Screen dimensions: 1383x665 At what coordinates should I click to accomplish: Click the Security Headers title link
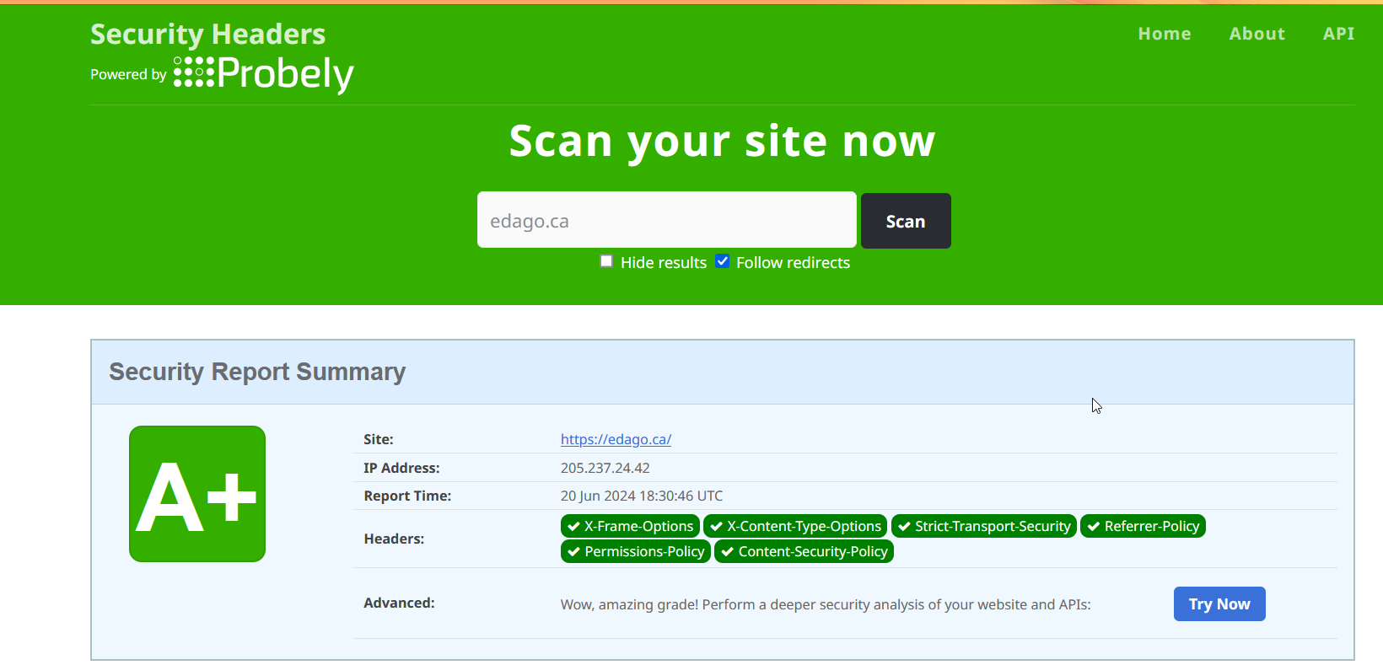pos(207,34)
